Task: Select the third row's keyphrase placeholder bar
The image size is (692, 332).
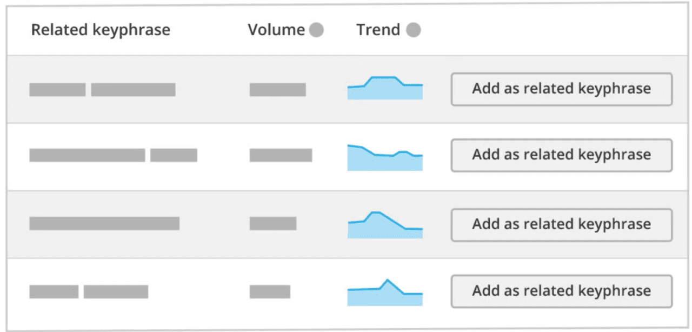Action: click(104, 223)
